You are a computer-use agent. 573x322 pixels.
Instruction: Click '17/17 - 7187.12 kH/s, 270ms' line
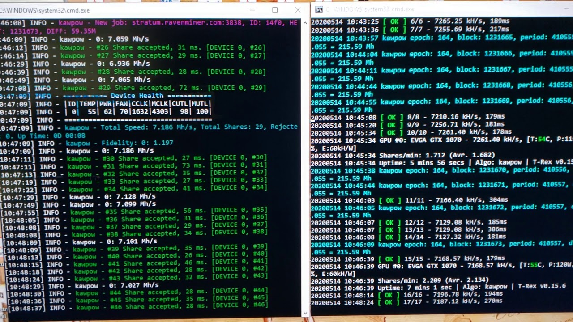click(x=407, y=302)
